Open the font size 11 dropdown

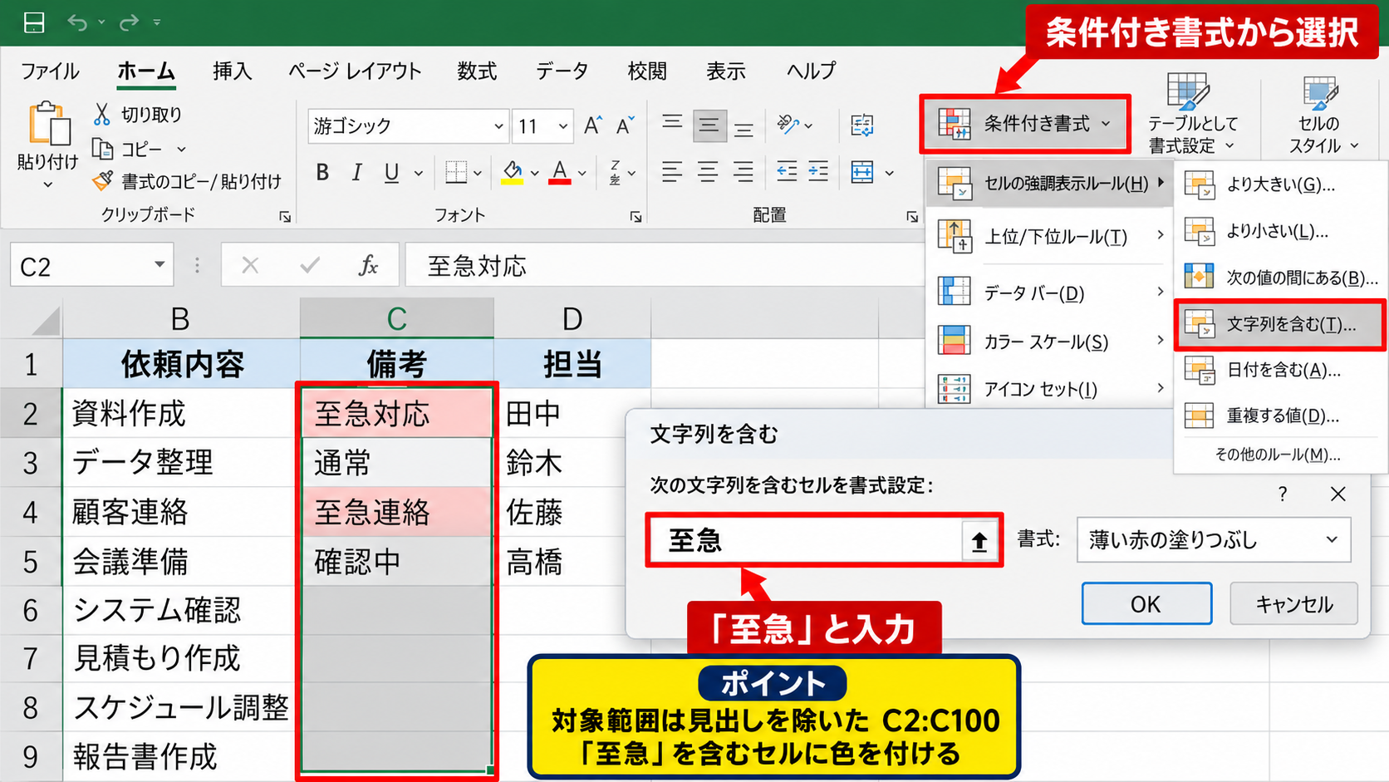(562, 126)
